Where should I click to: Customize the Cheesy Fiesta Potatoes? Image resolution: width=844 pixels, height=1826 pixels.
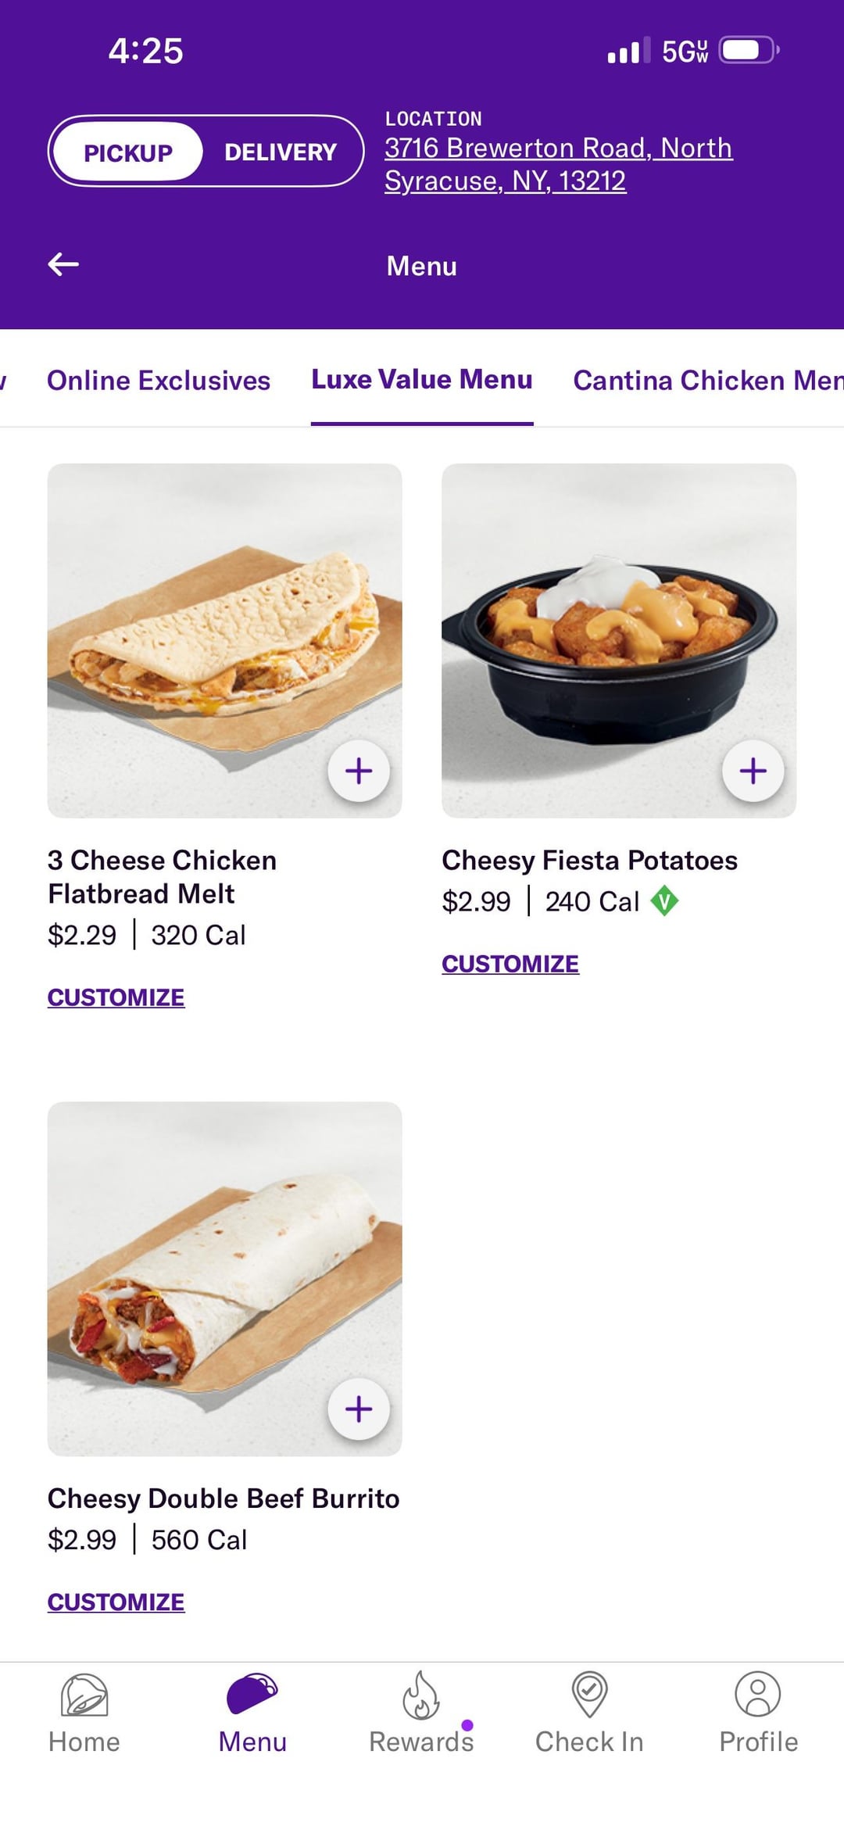[x=510, y=964]
